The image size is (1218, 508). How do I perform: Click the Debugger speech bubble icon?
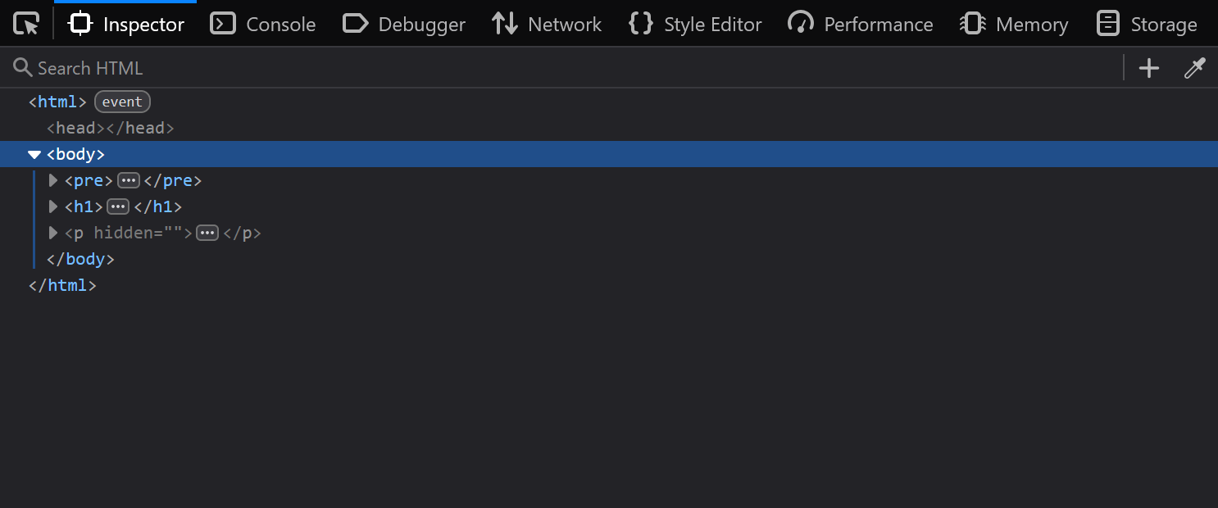[x=355, y=24]
